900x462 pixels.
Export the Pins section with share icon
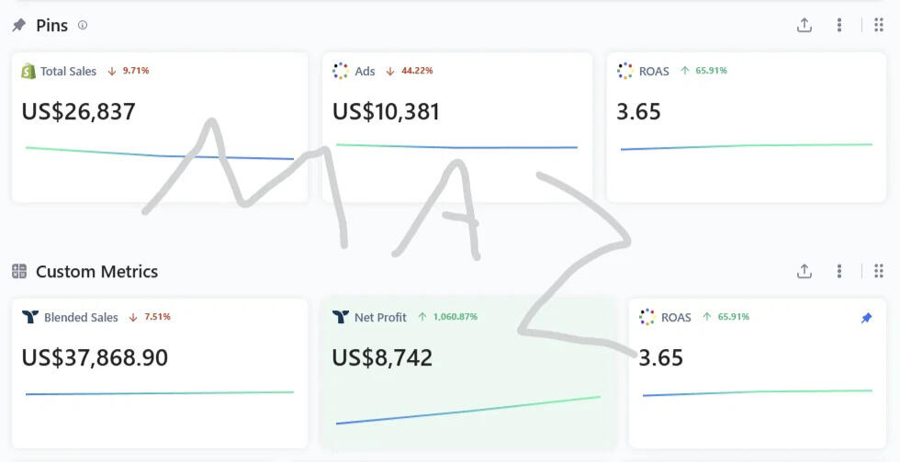point(804,25)
